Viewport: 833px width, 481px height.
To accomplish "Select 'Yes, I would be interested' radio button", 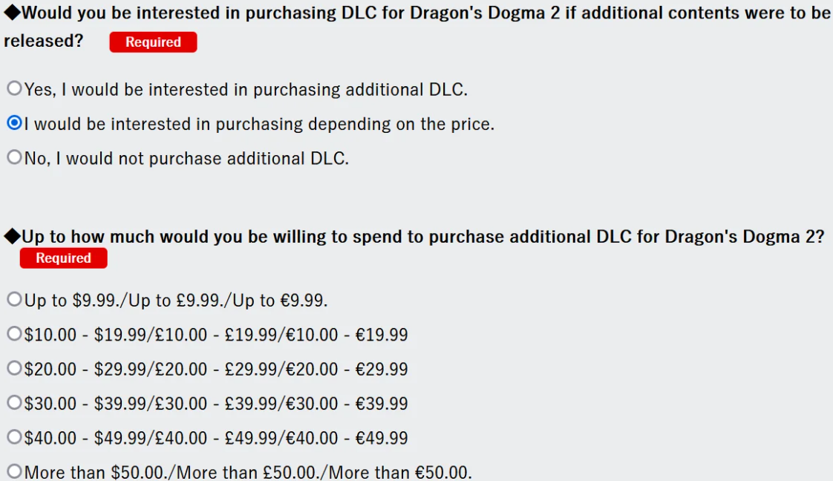I will [x=14, y=89].
